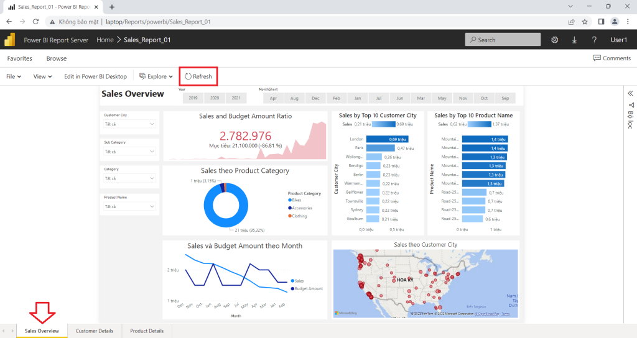The image size is (637, 338).
Task: Expand the filters pane double-chevron icon
Action: tap(630, 93)
